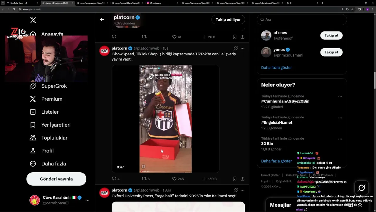Repost the IShowSpeed TikTok post
Screen dimensions: 376x212
144,179
